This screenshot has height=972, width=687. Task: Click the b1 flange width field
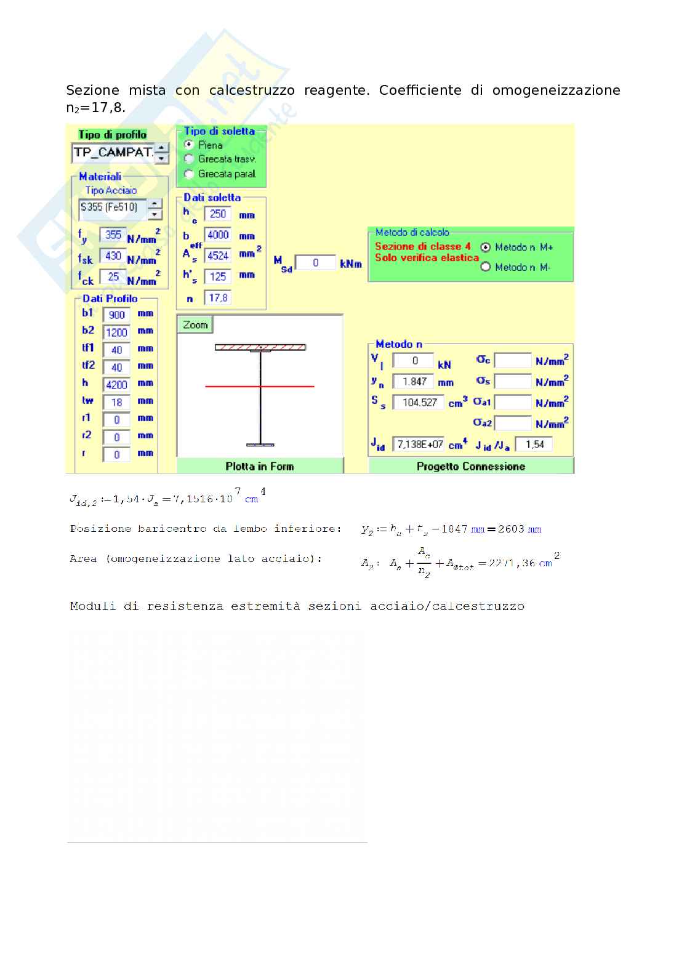[116, 315]
